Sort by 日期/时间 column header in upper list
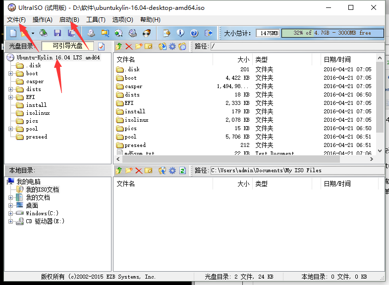Image resolution: width=389 pixels, height=285 pixels. (x=337, y=59)
